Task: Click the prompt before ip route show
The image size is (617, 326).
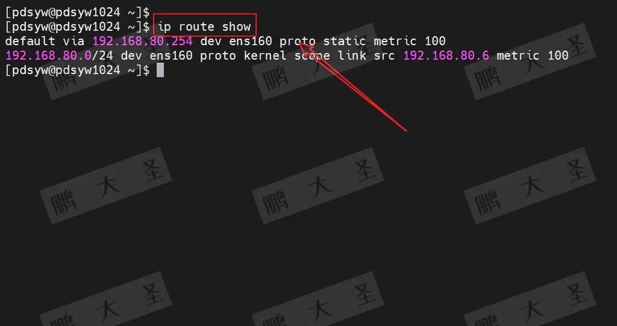Action: tap(77, 27)
